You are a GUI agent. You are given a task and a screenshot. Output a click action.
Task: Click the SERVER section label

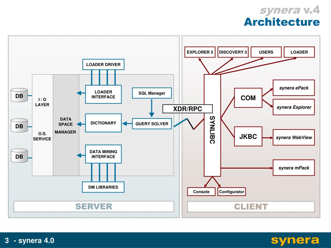tap(94, 207)
